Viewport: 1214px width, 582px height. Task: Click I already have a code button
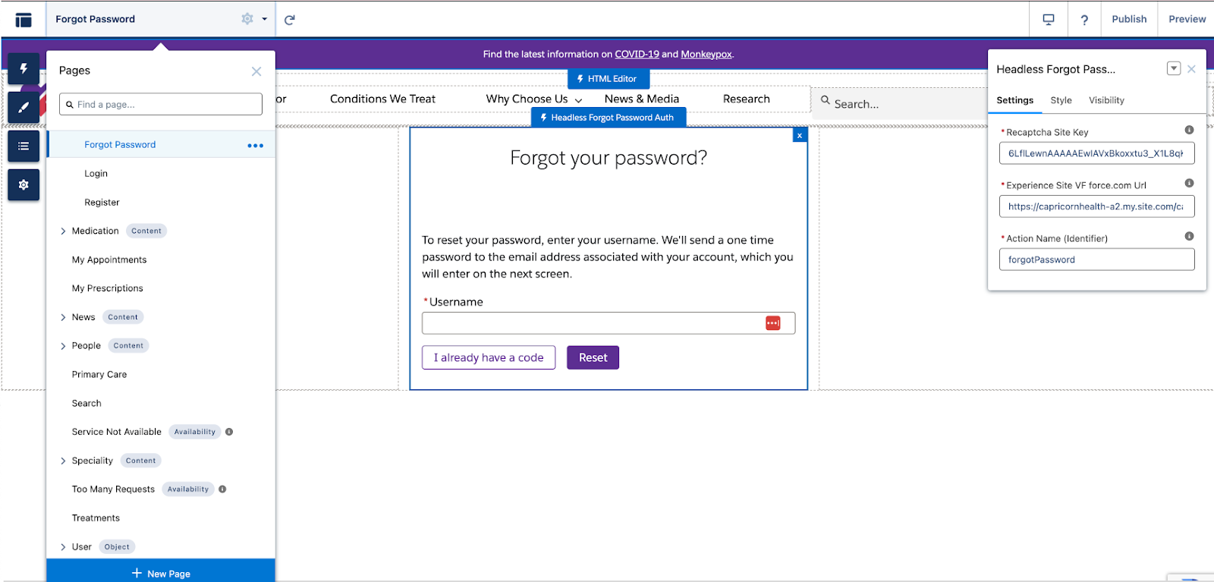(489, 357)
